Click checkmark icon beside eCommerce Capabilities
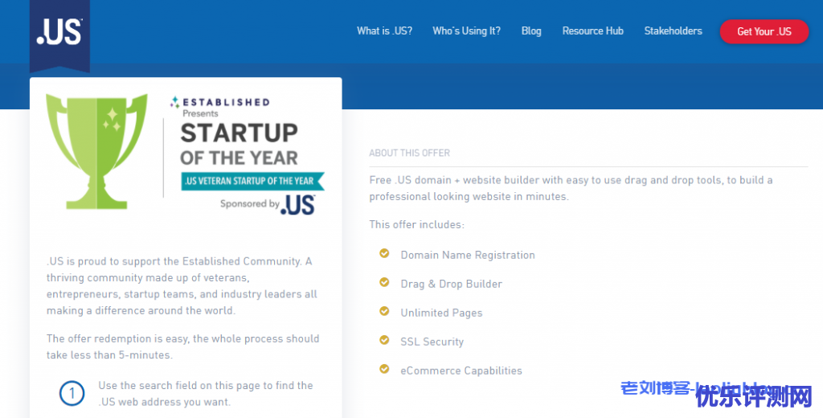 point(384,370)
